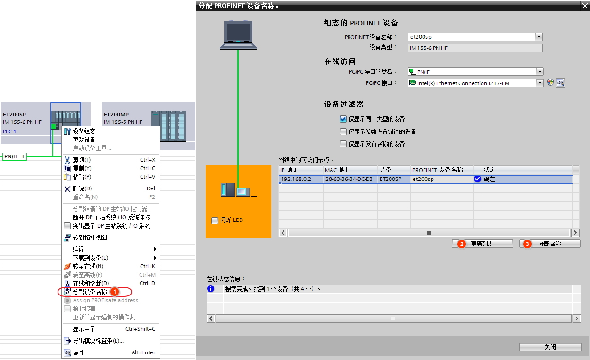Click the Update list button
Image resolution: width=590 pixels, height=360 pixels.
(482, 244)
